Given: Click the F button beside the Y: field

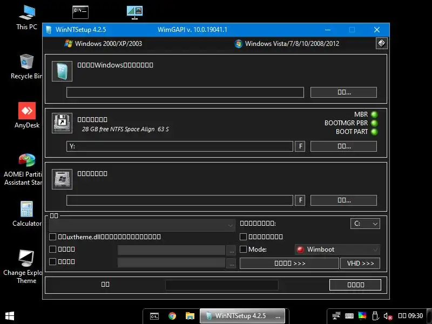Looking at the screenshot, I should click(x=300, y=146).
